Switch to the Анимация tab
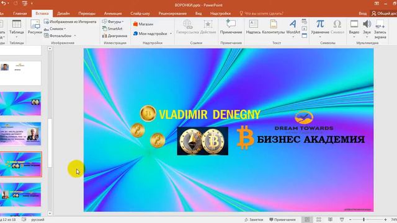 [x=113, y=14]
